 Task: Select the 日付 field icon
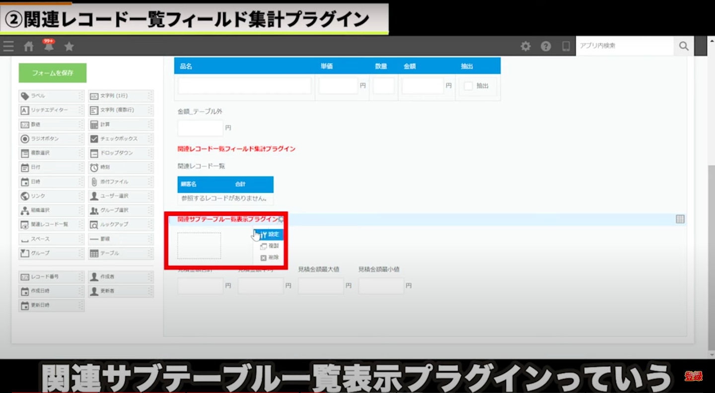25,168
